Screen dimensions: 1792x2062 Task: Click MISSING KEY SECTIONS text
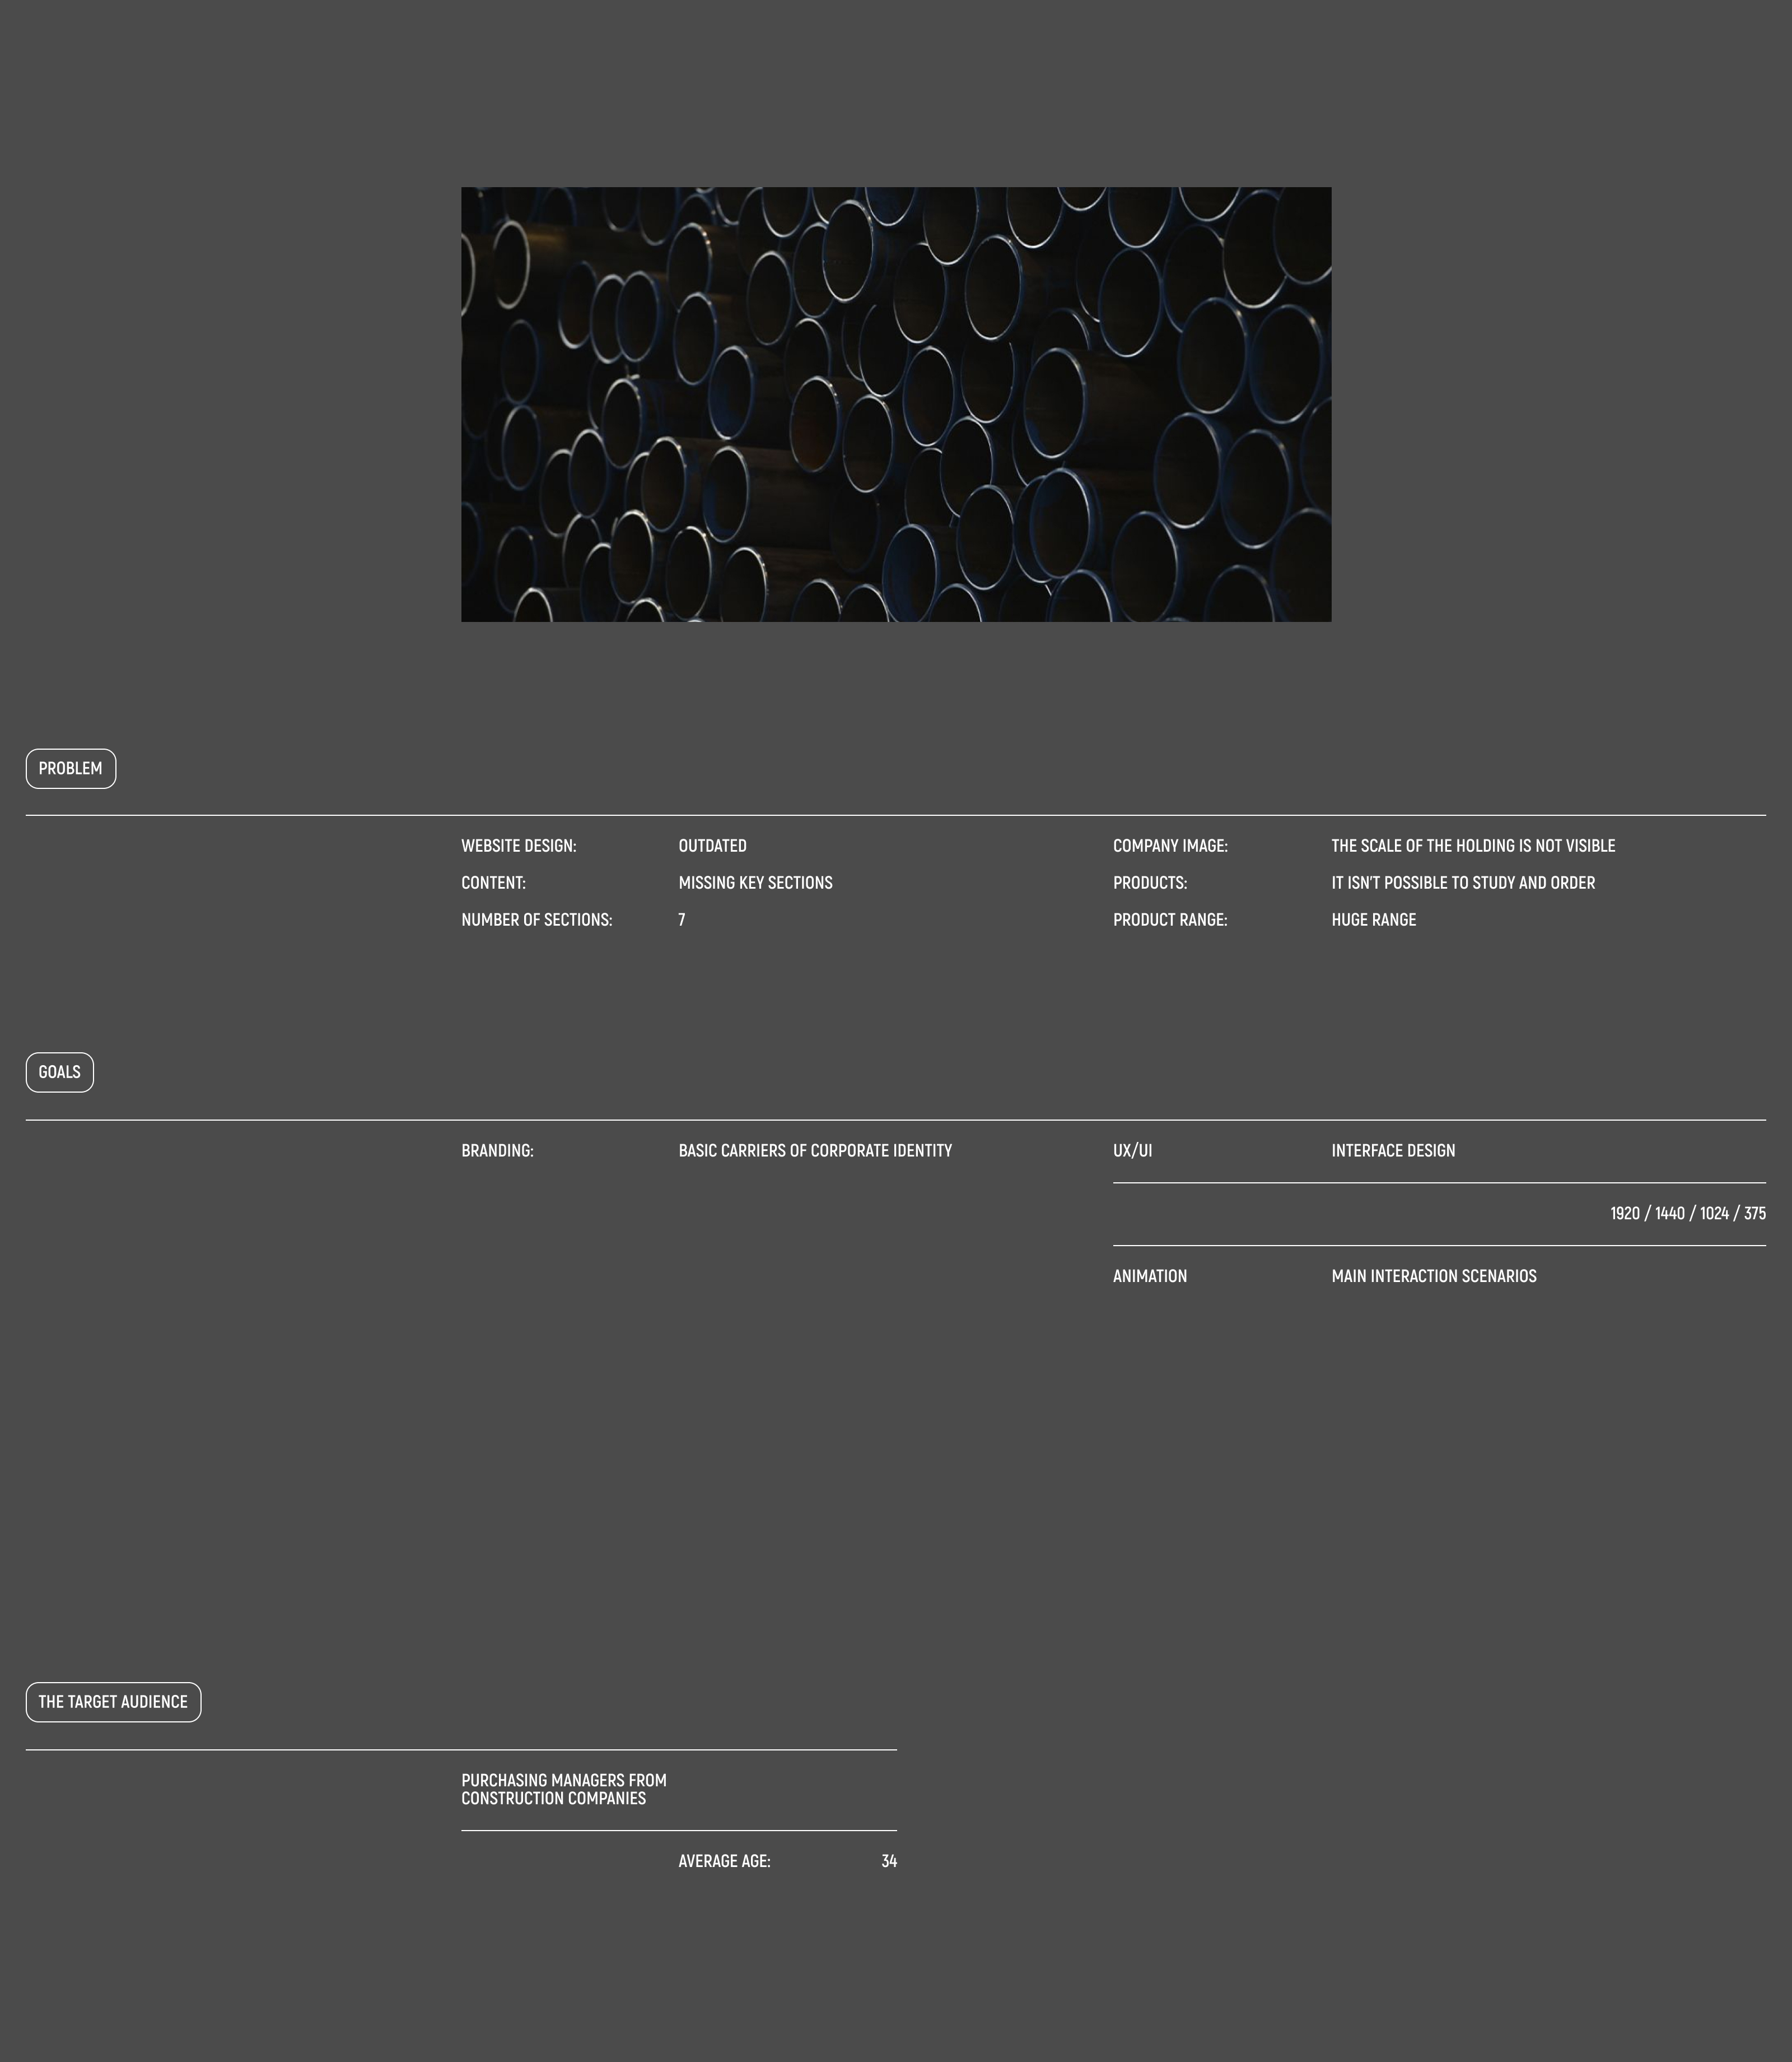coord(755,883)
